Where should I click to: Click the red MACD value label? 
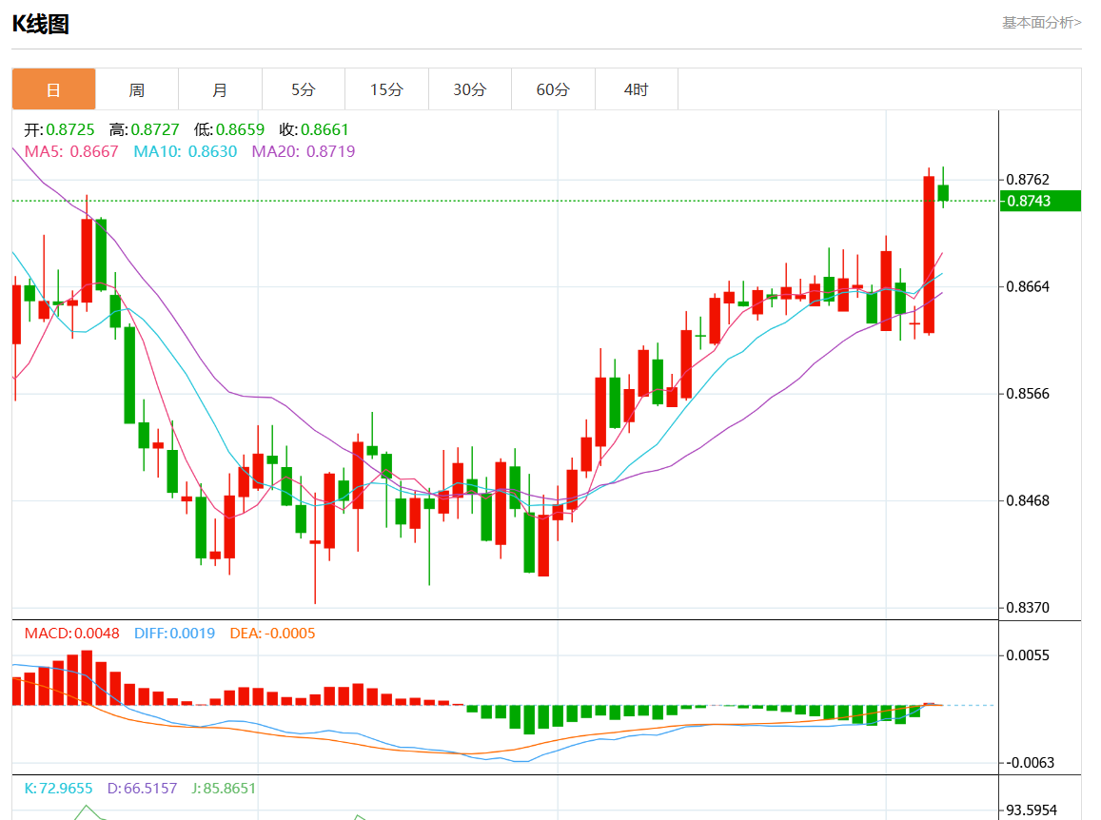pos(71,634)
